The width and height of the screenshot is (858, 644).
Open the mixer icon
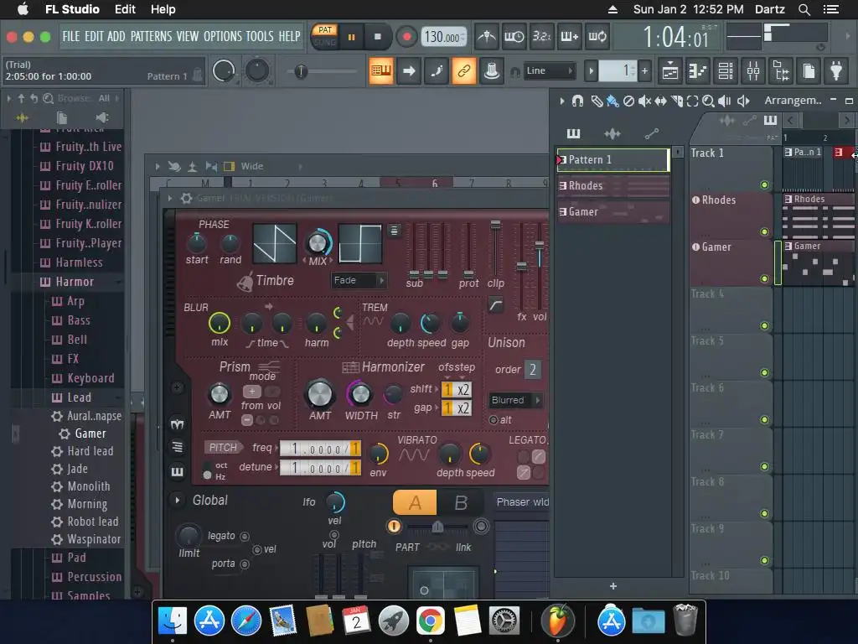[753, 70]
